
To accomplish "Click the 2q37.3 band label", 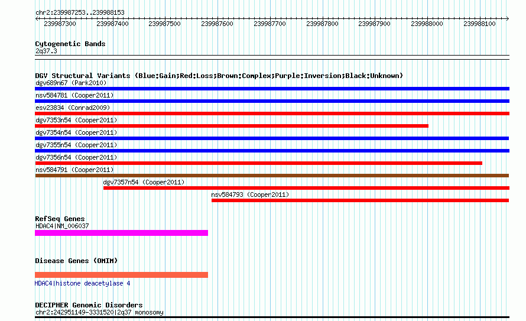I will point(46,51).
